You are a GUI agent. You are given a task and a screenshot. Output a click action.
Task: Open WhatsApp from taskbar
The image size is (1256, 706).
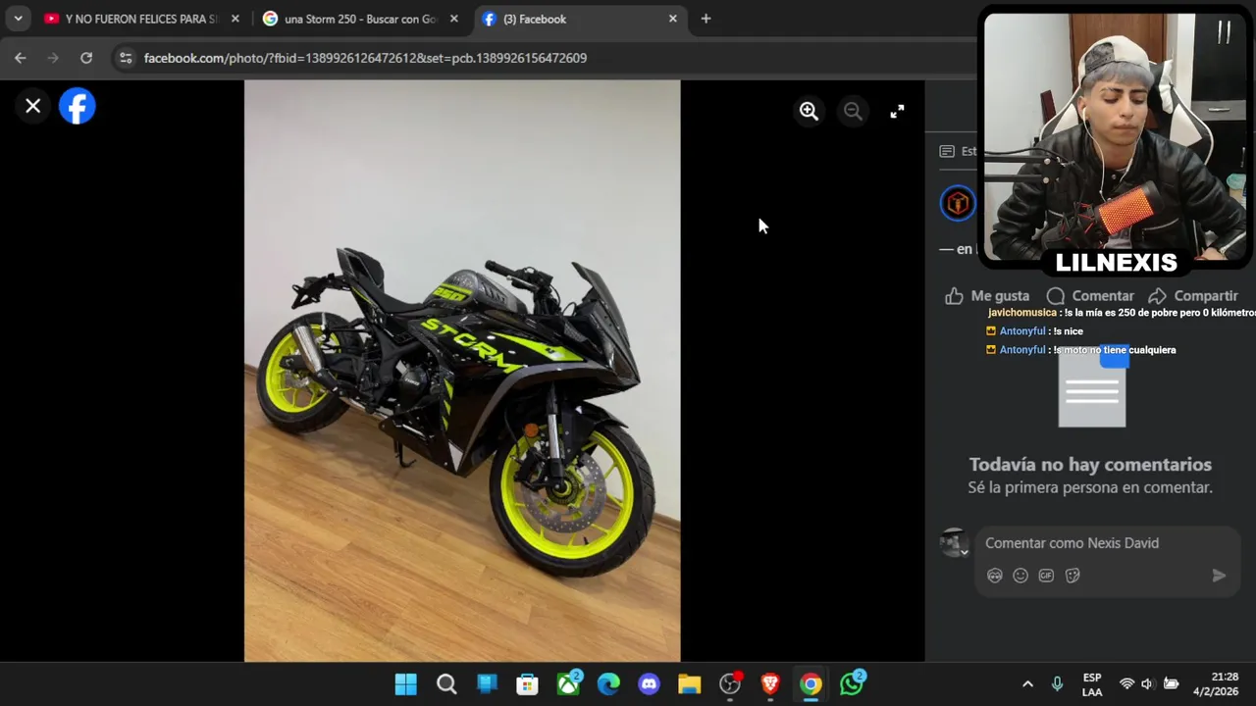point(852,684)
